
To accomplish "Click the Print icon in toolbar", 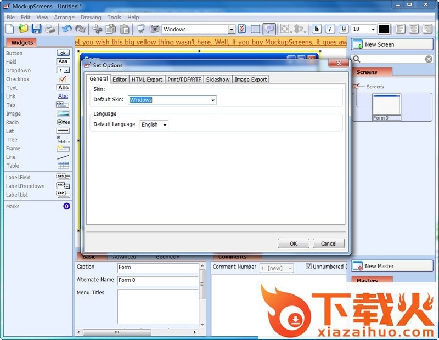I will tap(50, 29).
